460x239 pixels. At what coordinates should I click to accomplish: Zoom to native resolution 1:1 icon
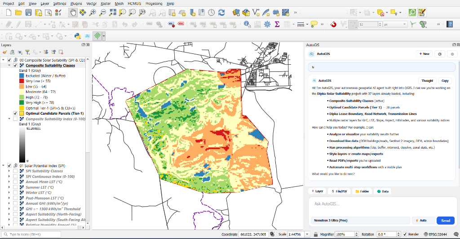pos(142,13)
